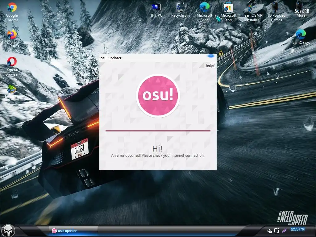Click the Hi! greeting text
The image size is (316, 237).
(x=157, y=149)
